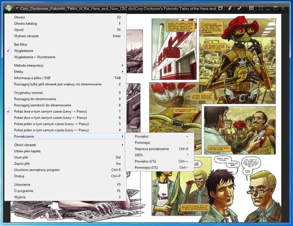
Task: Close the comic viewer window
Action: click(x=283, y=8)
